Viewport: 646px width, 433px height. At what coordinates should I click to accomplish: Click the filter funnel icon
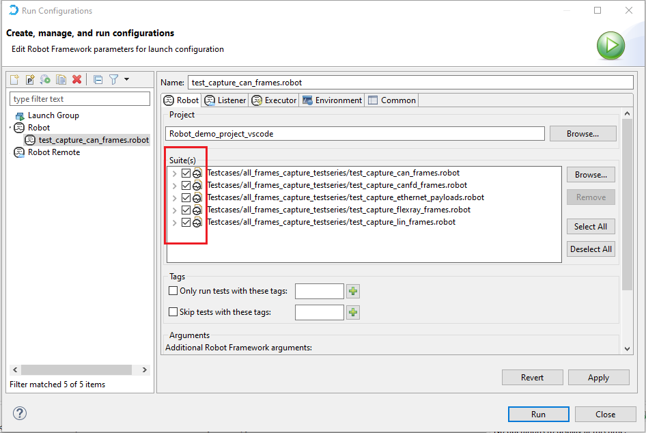click(113, 80)
